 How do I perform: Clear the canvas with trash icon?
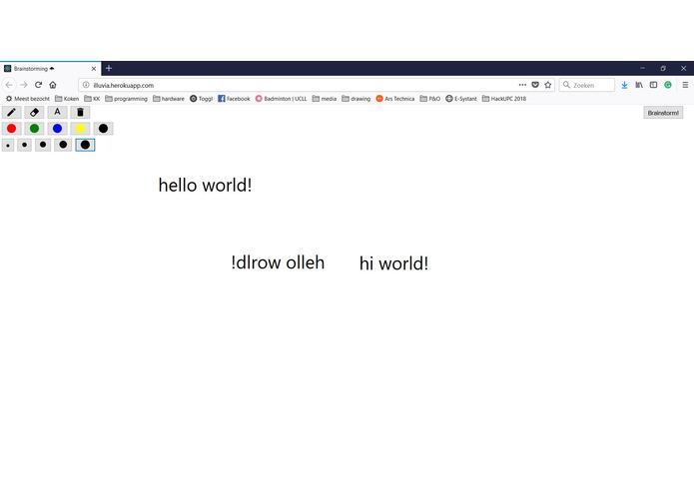coord(80,113)
